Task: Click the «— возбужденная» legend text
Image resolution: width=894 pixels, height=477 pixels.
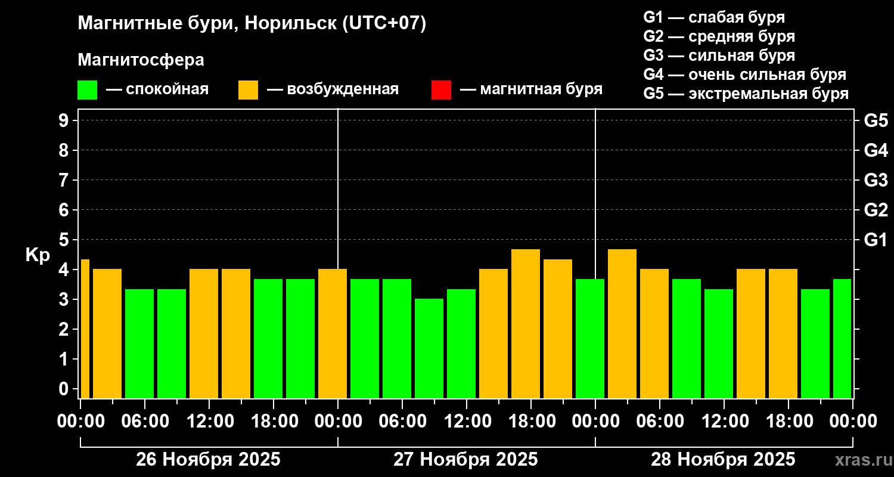Action: pos(333,89)
